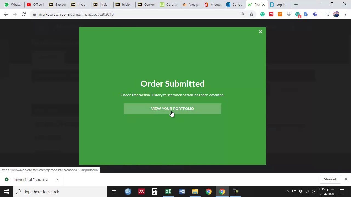Switch to the Office 3 YouTube tab
351x197 pixels.
click(35, 5)
